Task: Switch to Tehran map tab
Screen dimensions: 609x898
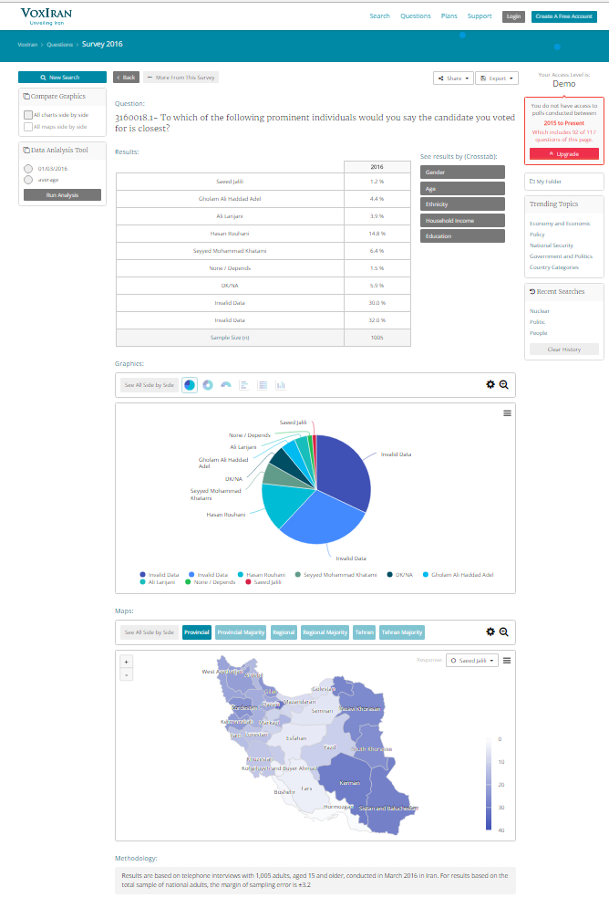Action: coord(364,632)
